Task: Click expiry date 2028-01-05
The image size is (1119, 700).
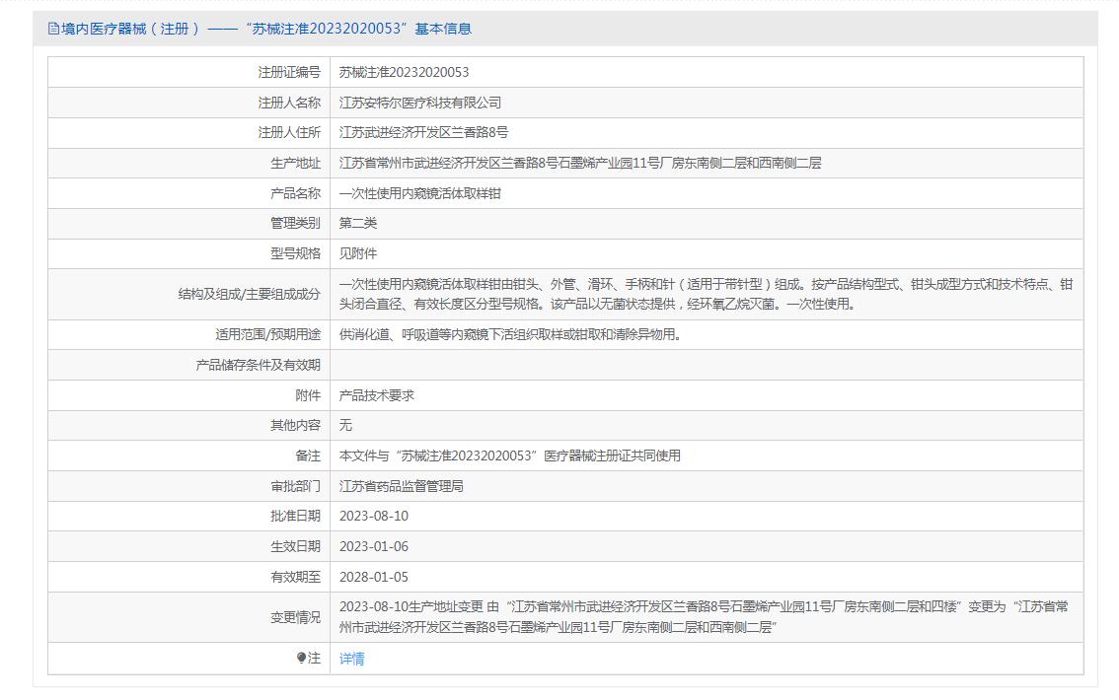Action: coord(374,577)
